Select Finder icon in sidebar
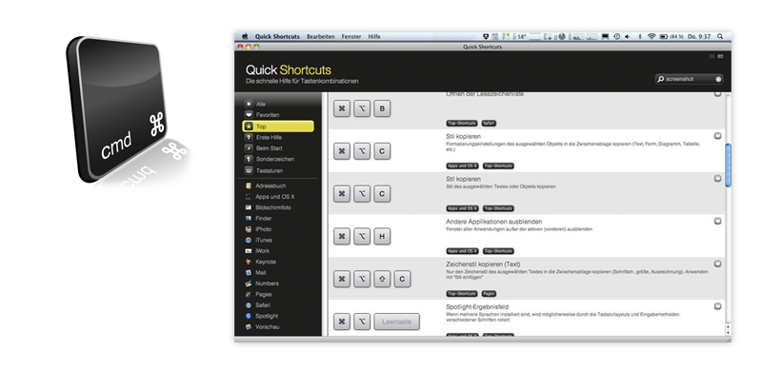Screen dimensions: 762x371 point(249,219)
